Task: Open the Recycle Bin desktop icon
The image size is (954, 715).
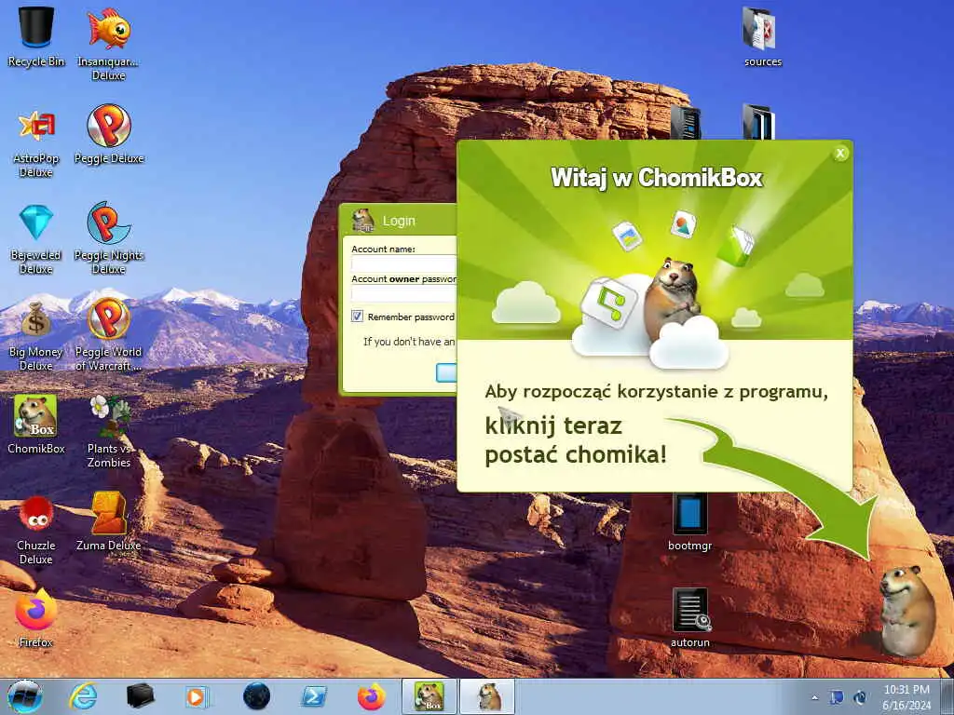Action: tap(36, 36)
